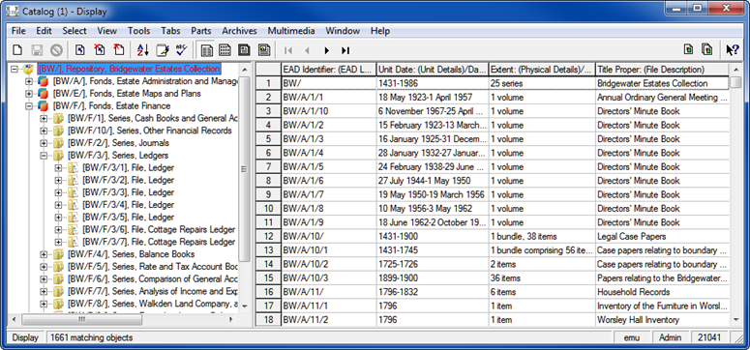Open the Tools menu

(138, 31)
